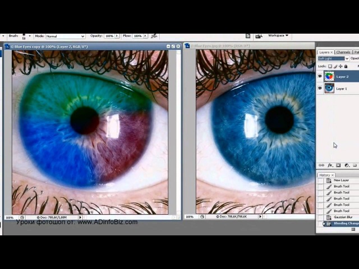The width and height of the screenshot is (359, 269).
Task: Open the tool preset picker arrow
Action: pyautogui.click(x=3, y=36)
